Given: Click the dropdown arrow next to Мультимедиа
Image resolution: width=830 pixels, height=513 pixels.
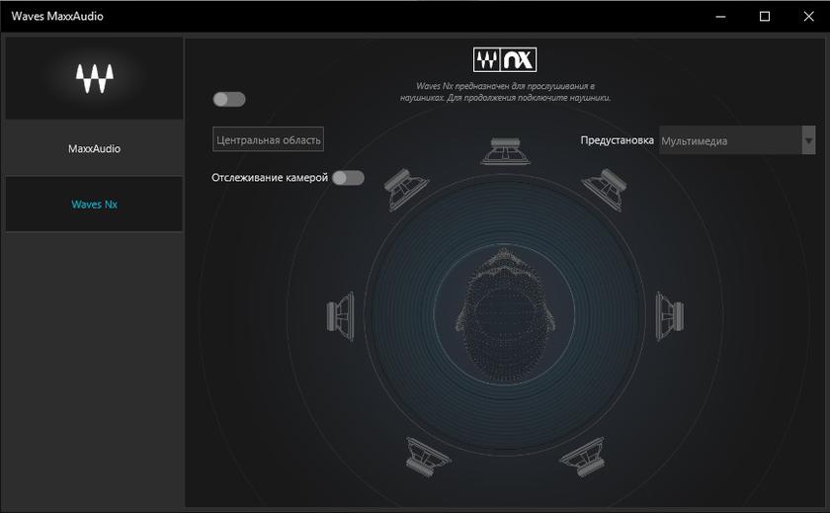Looking at the screenshot, I should pyautogui.click(x=808, y=140).
